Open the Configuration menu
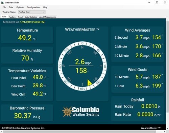The height and width of the screenshot is (133, 169). [x=33, y=7]
